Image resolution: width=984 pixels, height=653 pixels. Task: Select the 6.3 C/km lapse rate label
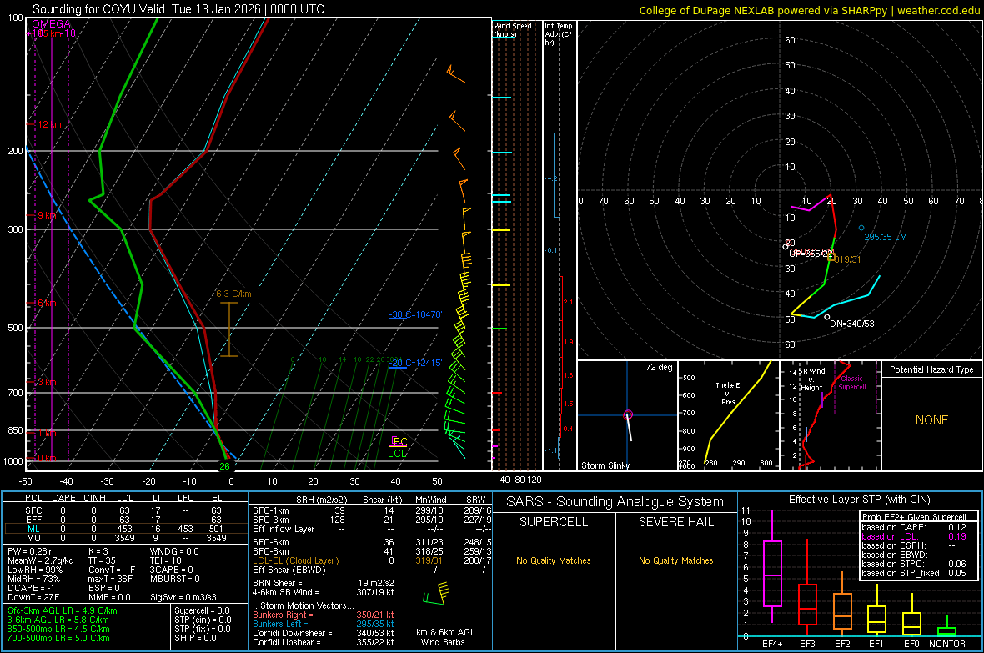click(233, 294)
